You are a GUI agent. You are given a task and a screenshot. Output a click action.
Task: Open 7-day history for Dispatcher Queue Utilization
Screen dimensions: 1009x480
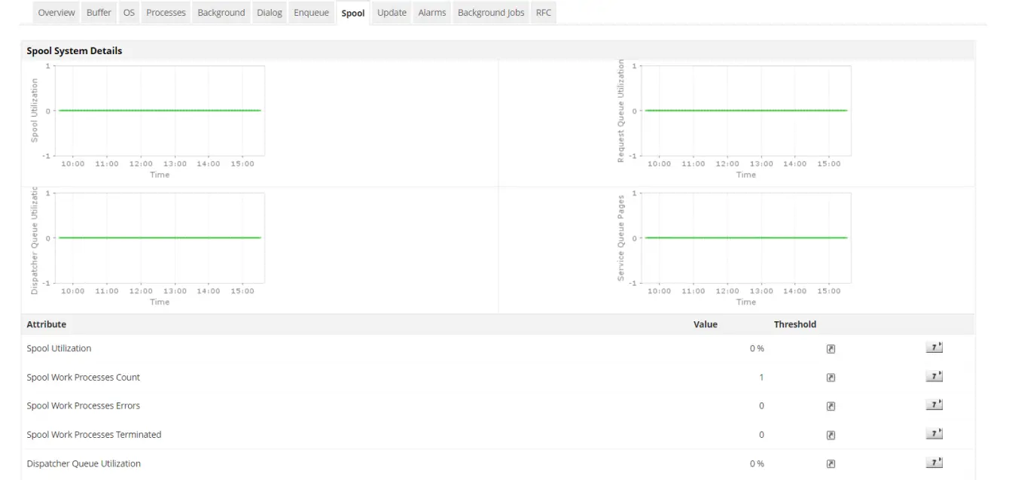tap(934, 462)
